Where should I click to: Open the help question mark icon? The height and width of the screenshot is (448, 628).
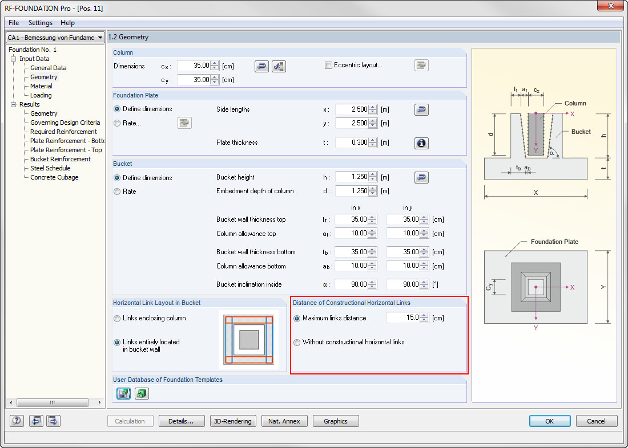[16, 421]
